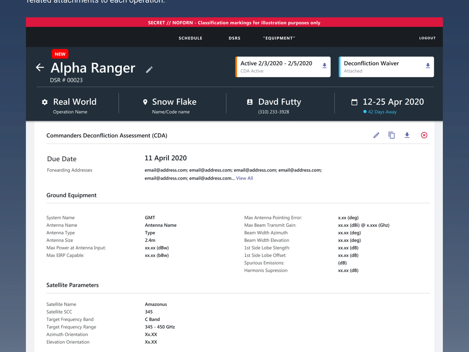The height and width of the screenshot is (352, 469).
Task: Click the back arrow beside Alpha Ranger
Action: (x=40, y=67)
